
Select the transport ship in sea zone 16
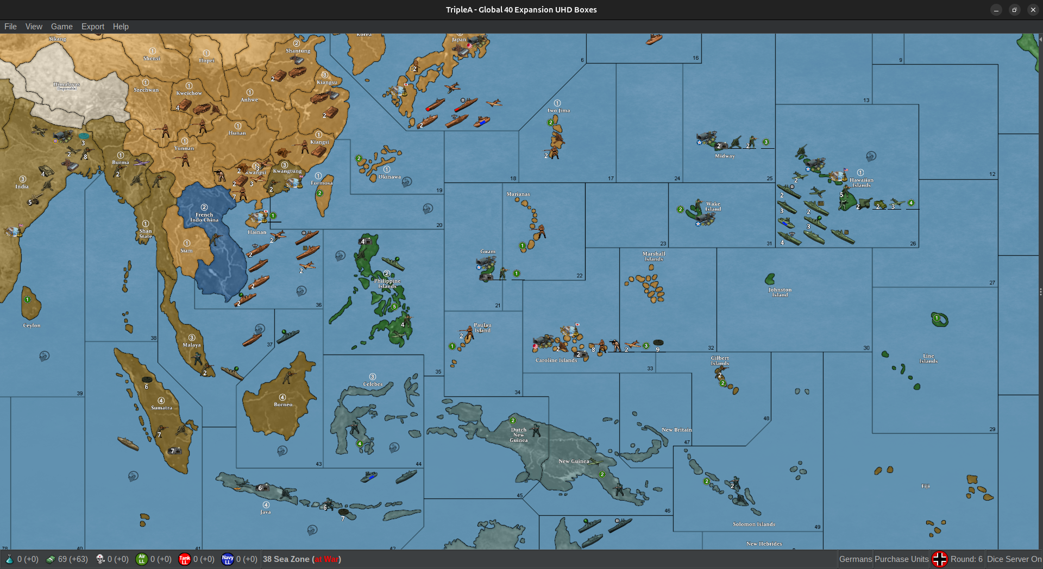click(654, 39)
